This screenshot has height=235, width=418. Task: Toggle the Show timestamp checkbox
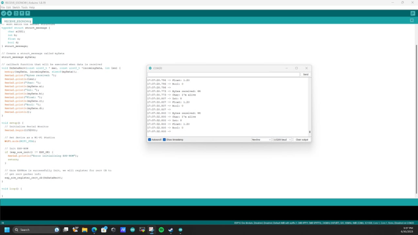(x=164, y=140)
